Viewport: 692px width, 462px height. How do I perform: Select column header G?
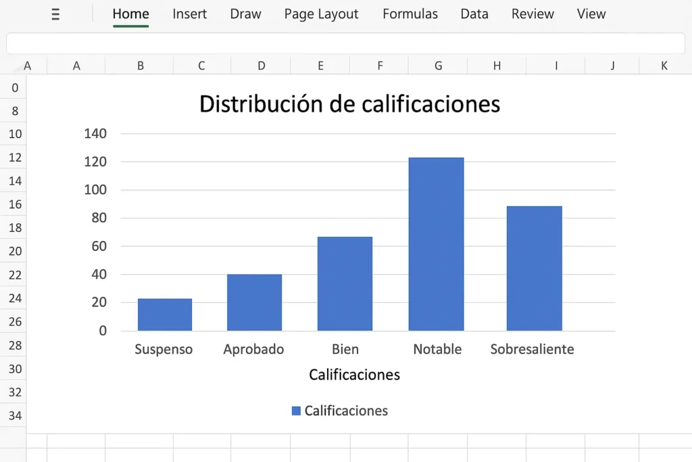[x=438, y=66]
